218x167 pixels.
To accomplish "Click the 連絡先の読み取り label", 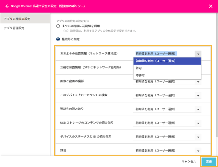I will 72,109.
